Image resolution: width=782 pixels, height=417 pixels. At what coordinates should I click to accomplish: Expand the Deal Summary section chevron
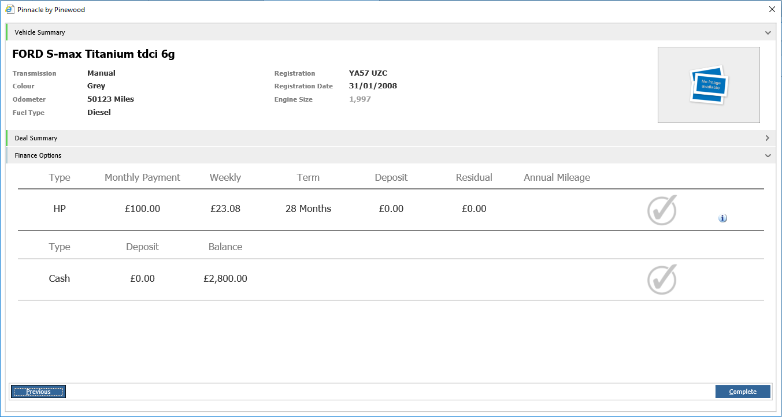[768, 138]
